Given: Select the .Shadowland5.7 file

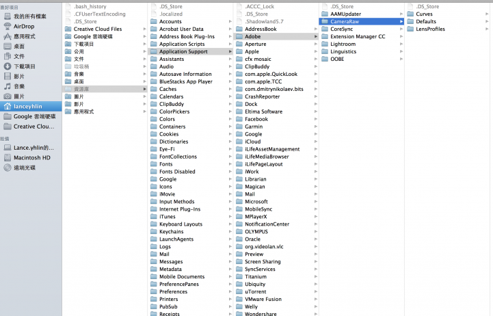Looking at the screenshot, I should point(276,21).
